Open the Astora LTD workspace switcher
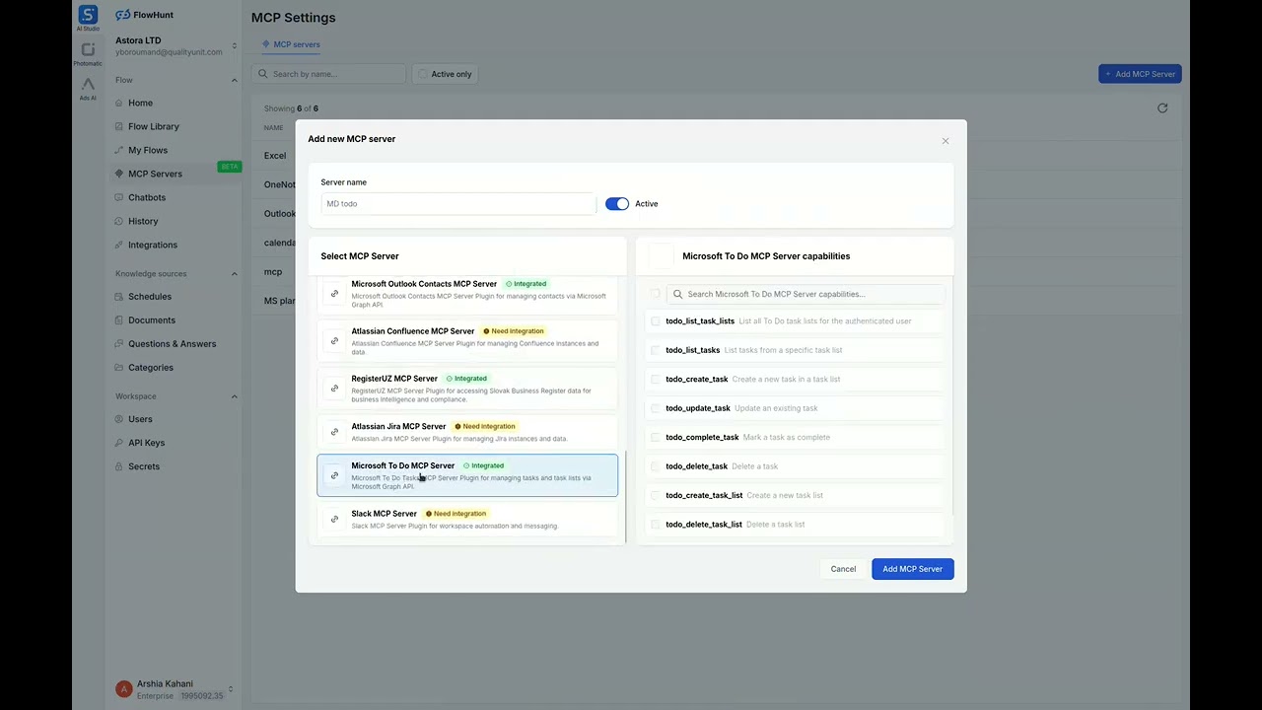 coord(175,45)
